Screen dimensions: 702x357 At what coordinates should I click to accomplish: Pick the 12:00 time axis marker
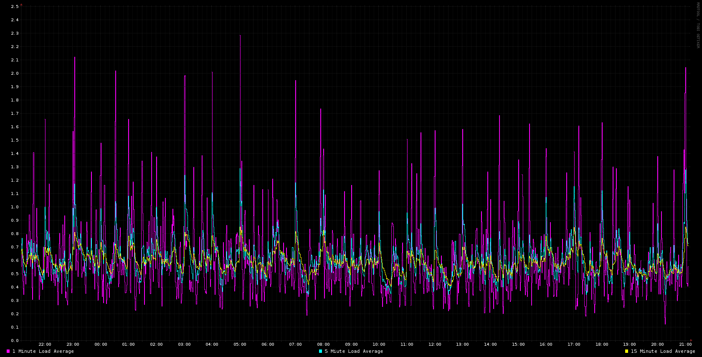pyautogui.click(x=435, y=344)
